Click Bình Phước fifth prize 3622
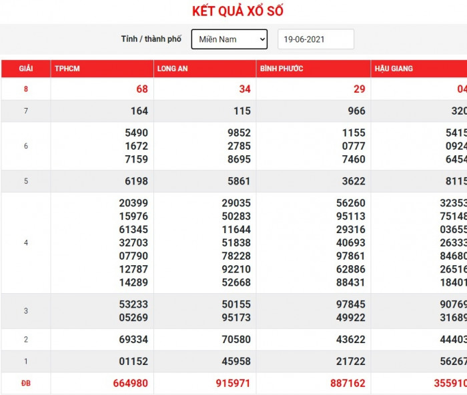Viewport: 467px width, 395px height. point(352,181)
